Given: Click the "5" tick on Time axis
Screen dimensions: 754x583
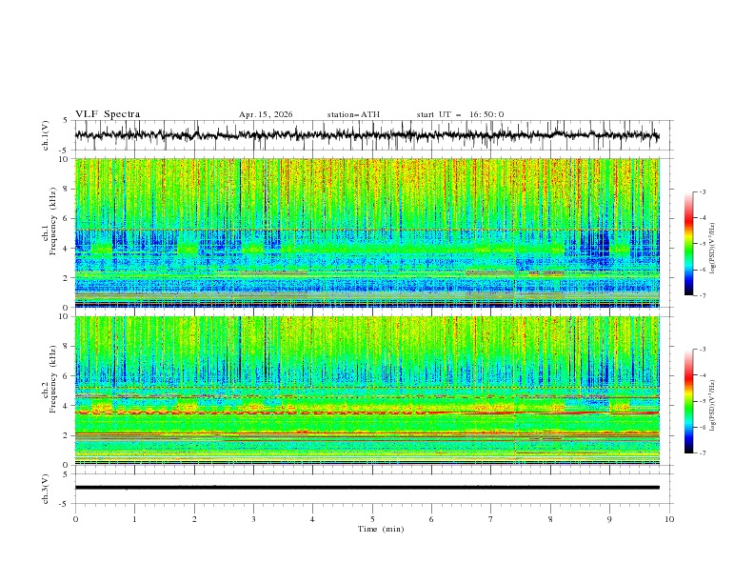Looking at the screenshot, I should pyautogui.click(x=372, y=519).
